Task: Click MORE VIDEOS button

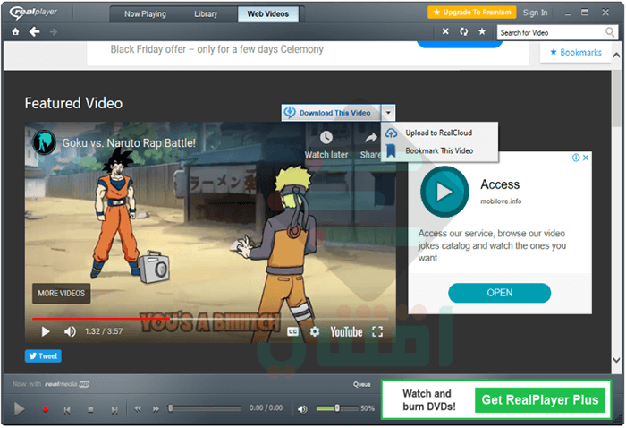Action: [61, 294]
